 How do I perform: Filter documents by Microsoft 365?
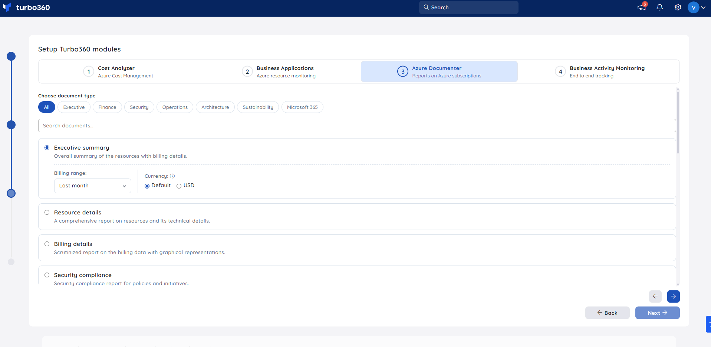pos(302,107)
